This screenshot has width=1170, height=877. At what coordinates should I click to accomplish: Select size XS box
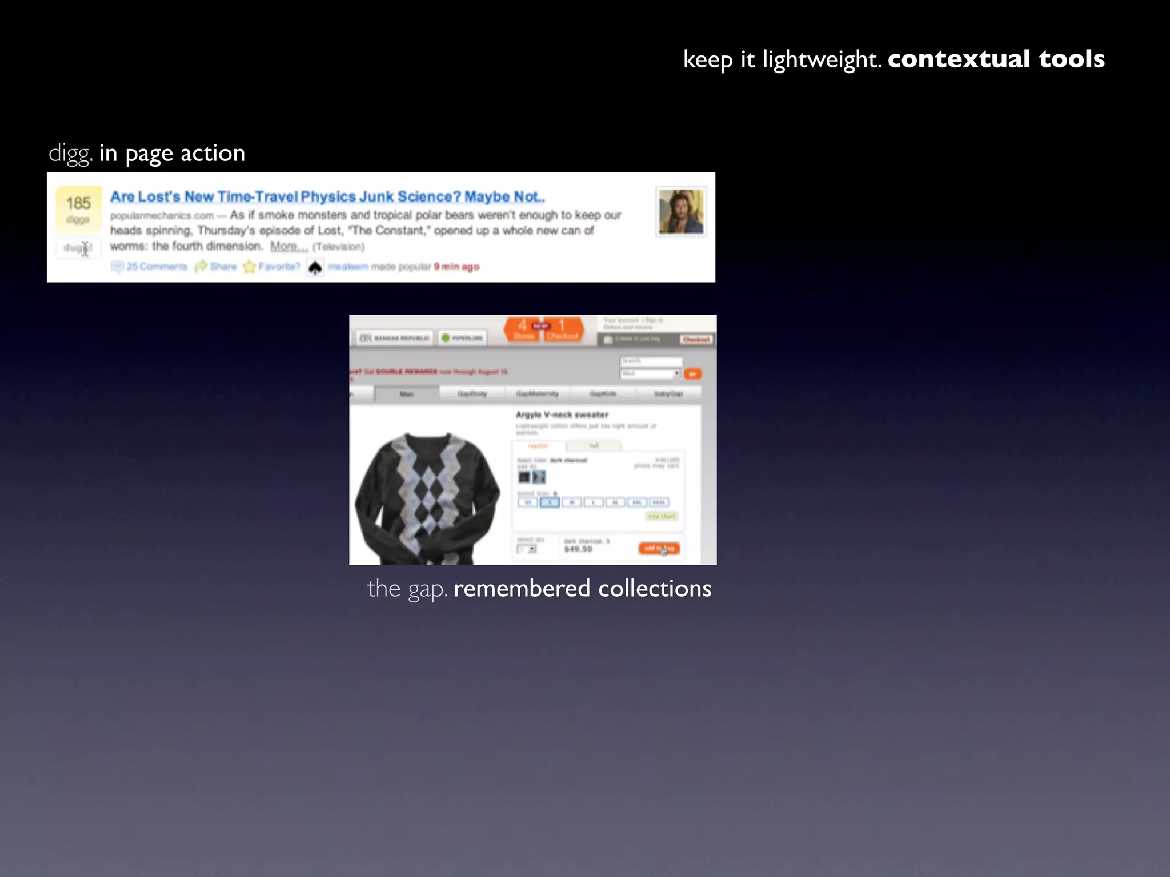(x=528, y=502)
